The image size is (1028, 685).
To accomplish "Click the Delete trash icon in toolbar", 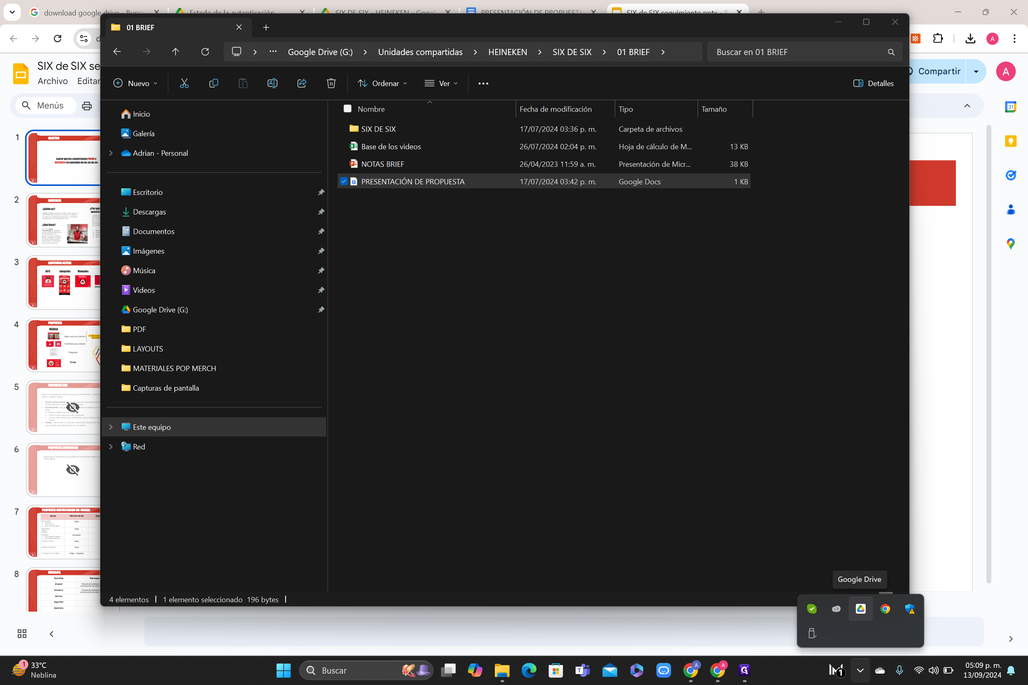I will coord(331,83).
